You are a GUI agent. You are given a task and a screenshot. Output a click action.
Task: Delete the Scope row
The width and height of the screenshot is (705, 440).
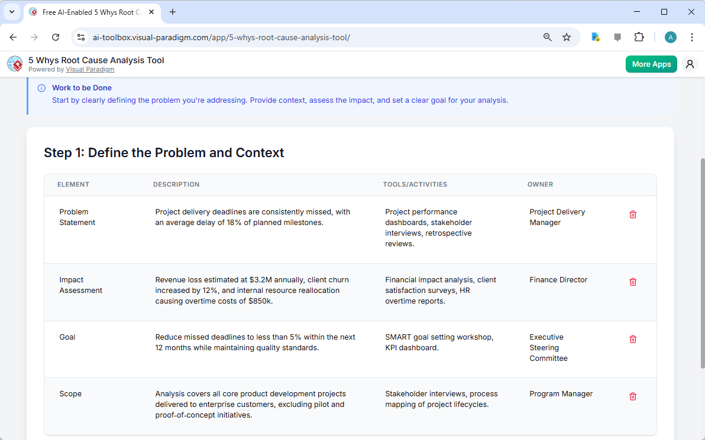click(x=632, y=396)
